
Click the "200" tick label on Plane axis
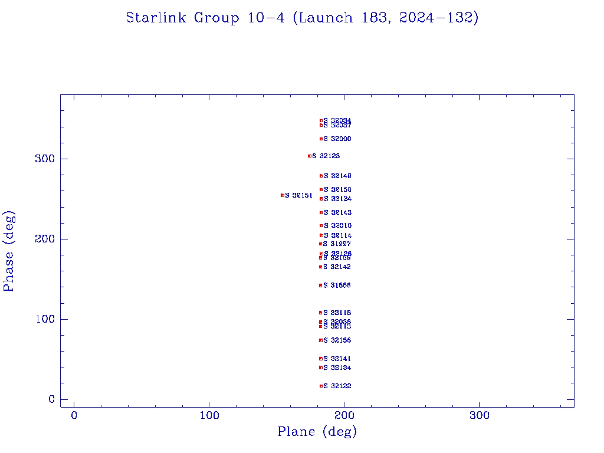[344, 416]
